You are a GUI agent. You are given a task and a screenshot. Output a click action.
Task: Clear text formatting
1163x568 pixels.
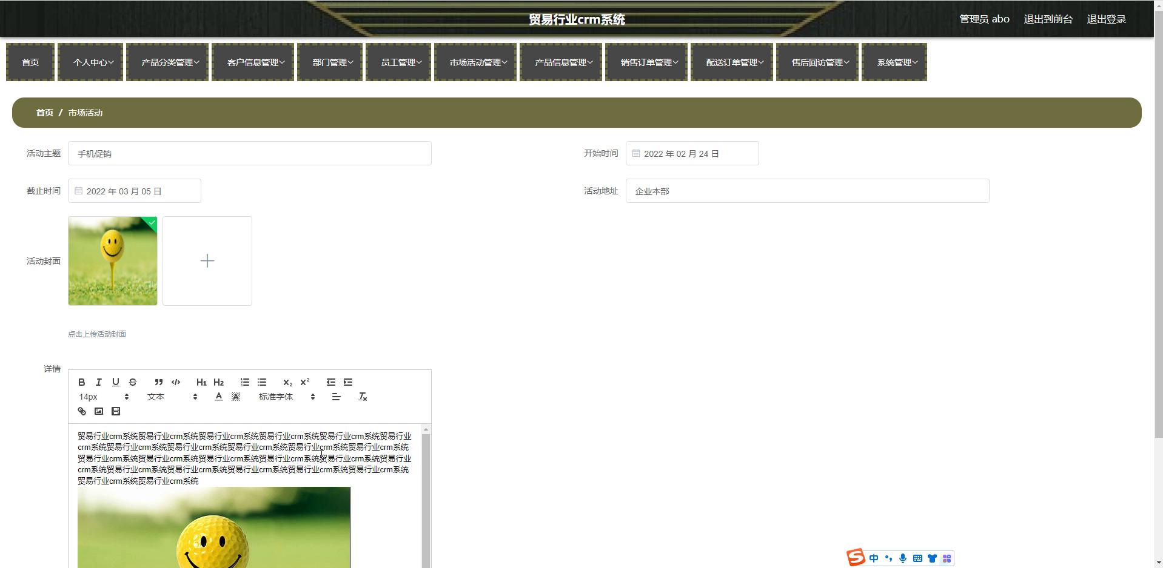(363, 397)
